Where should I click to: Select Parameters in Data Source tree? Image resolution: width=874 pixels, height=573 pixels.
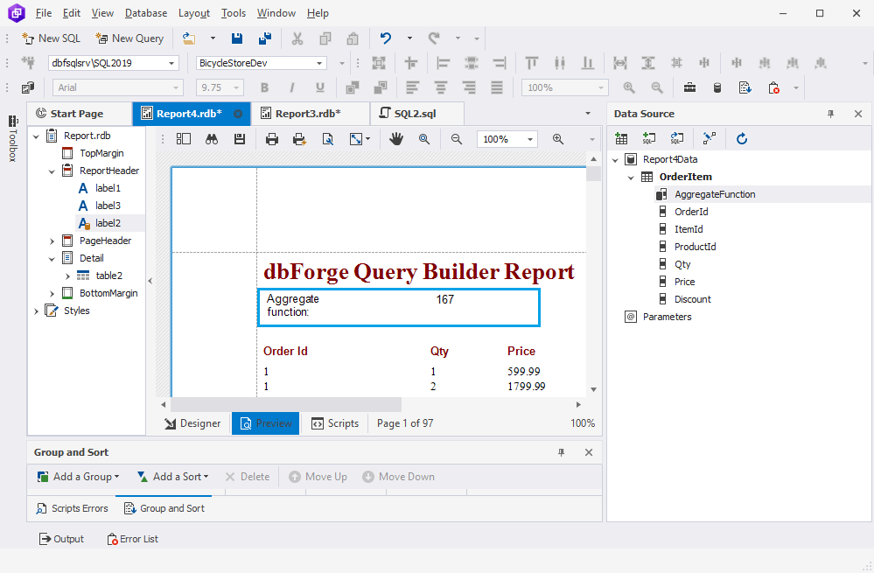(667, 317)
